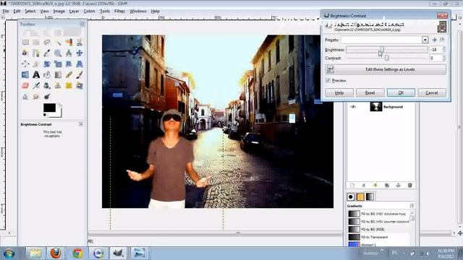
Task: Confirm with the OK button
Action: tap(401, 92)
